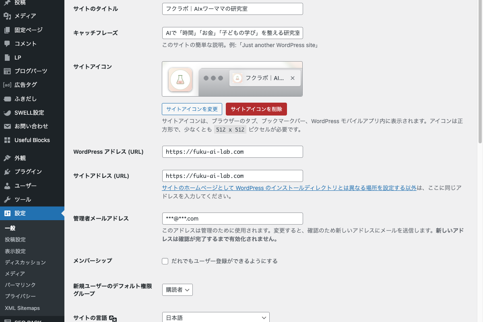Click the サイトアドレス (URL) field
Screen dimensions: 483x322
[232, 176]
